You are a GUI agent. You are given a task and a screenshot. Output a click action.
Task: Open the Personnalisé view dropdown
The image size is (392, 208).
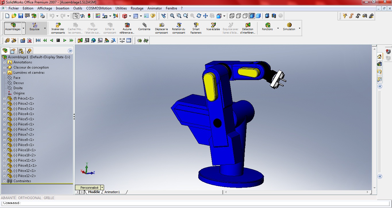(102, 188)
